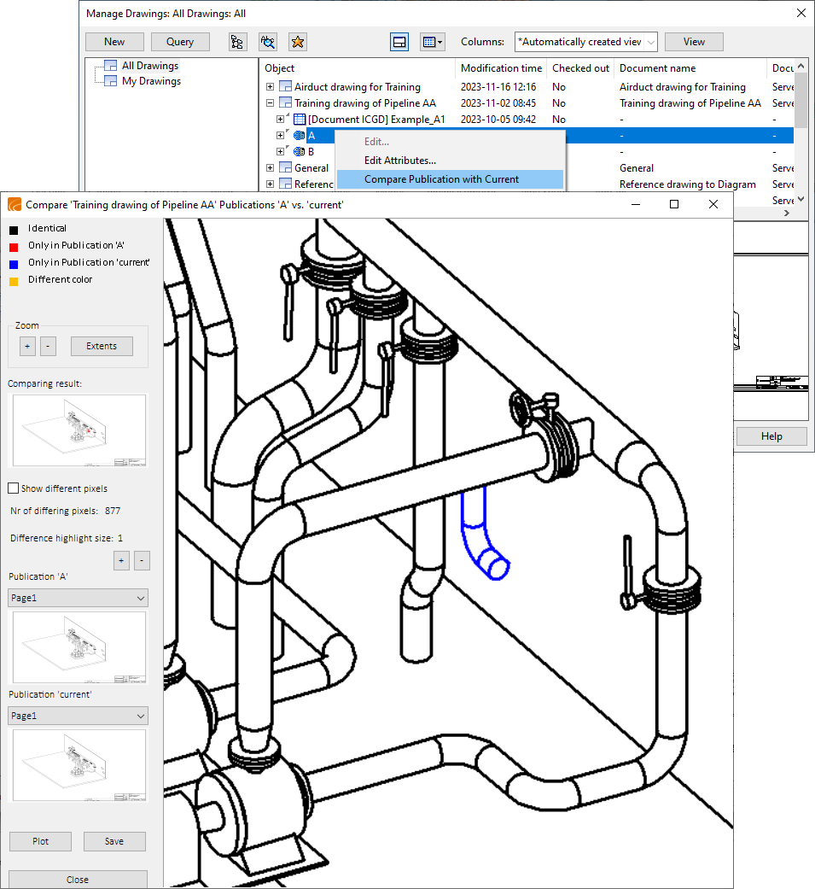
Task: Click the star favorites toolbar icon
Action: 297,42
